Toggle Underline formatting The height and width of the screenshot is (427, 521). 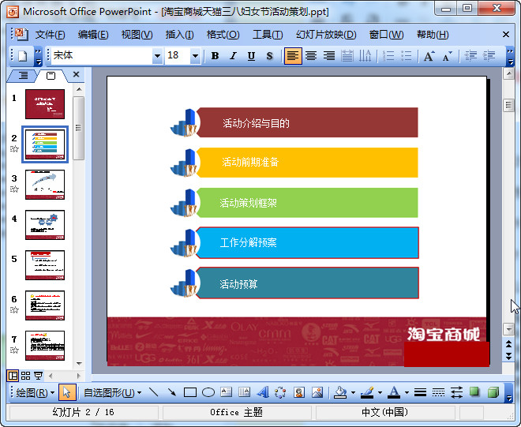point(251,56)
